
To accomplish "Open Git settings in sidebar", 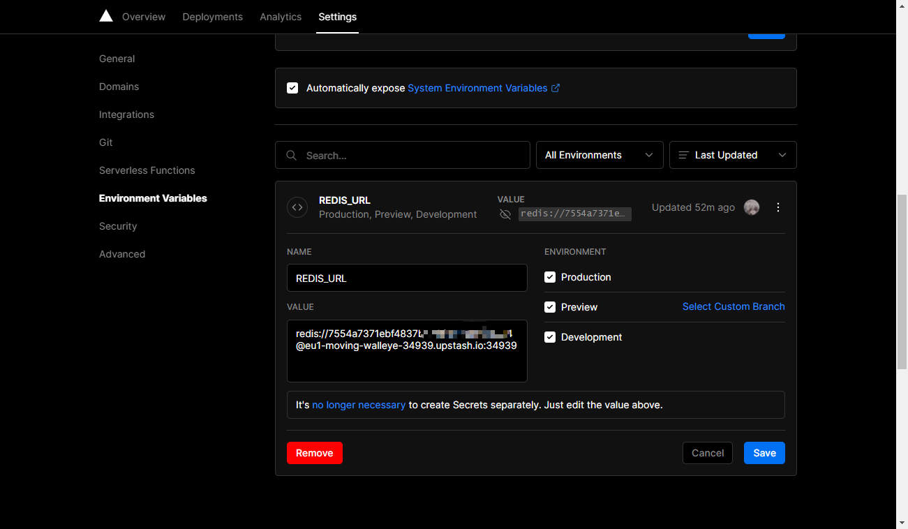I will coord(105,142).
